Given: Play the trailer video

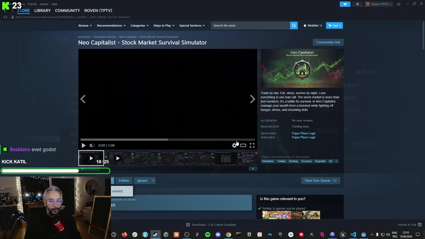Looking at the screenshot, I should click(83, 145).
